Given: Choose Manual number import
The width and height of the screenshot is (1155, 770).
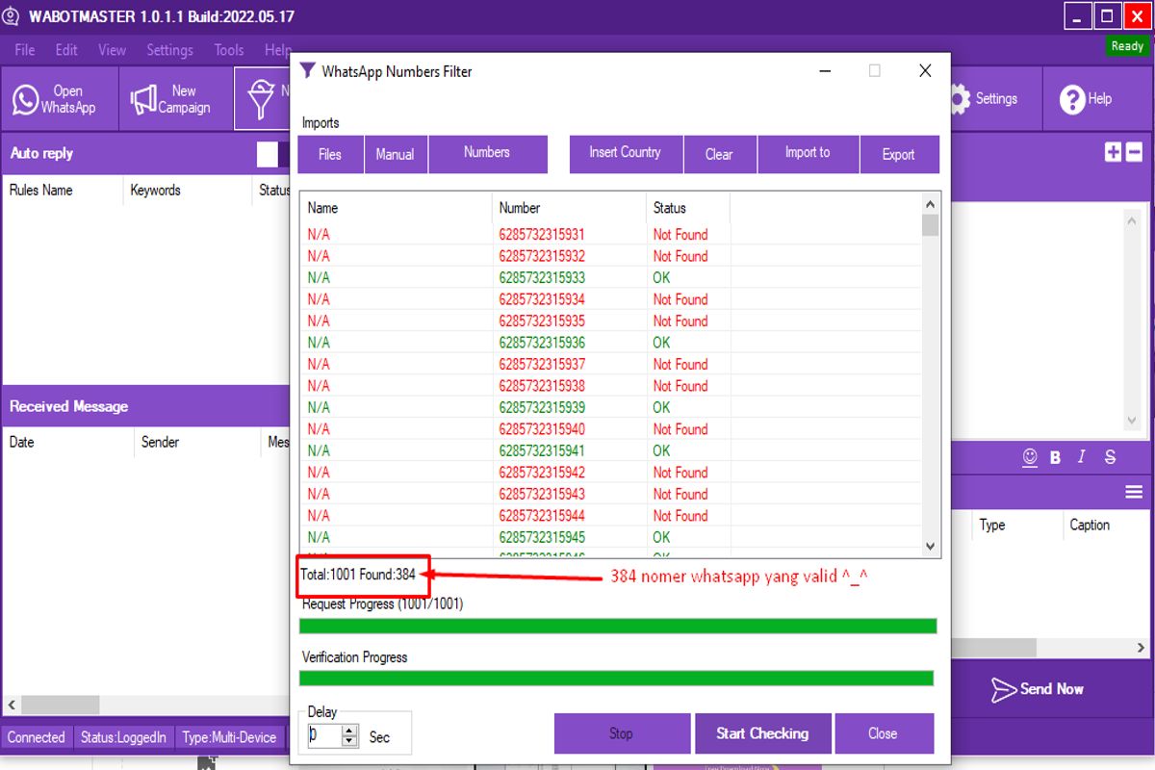Looking at the screenshot, I should (396, 154).
